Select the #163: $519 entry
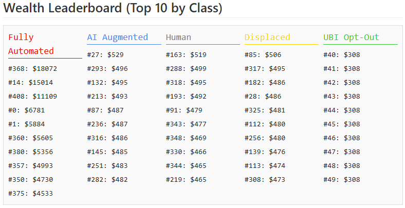This screenshot has width=405, height=208. (186, 55)
